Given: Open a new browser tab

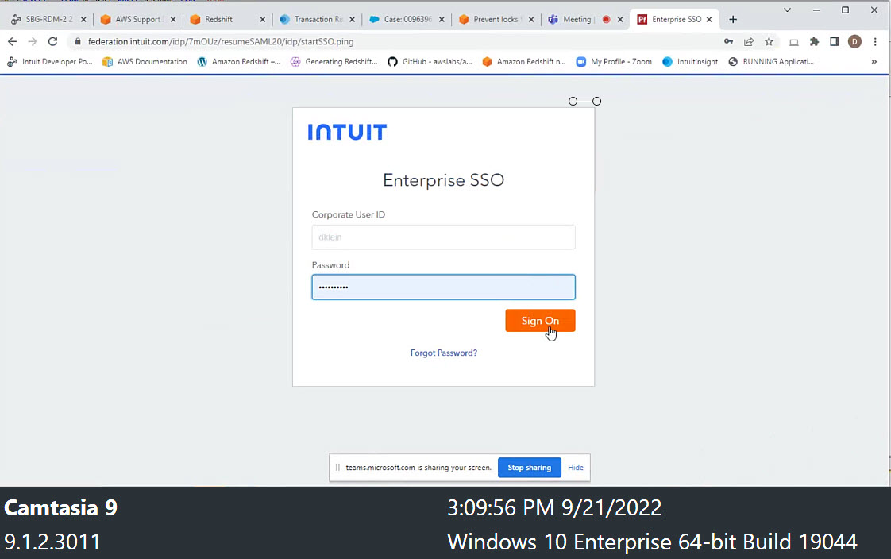Looking at the screenshot, I should click(x=733, y=19).
